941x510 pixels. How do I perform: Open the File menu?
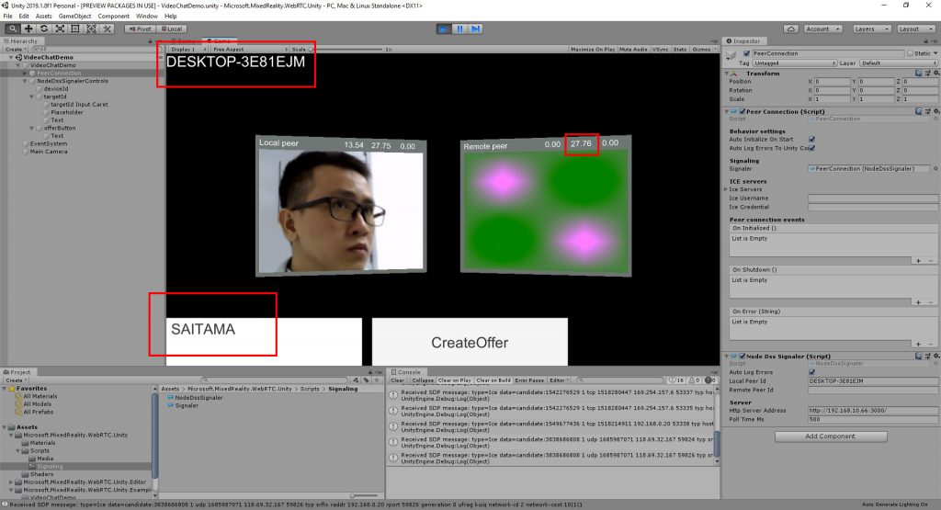coord(7,17)
